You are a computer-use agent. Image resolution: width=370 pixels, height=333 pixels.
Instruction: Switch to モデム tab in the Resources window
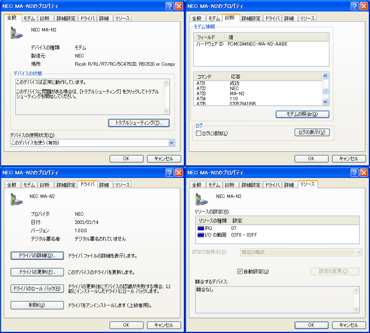click(214, 185)
